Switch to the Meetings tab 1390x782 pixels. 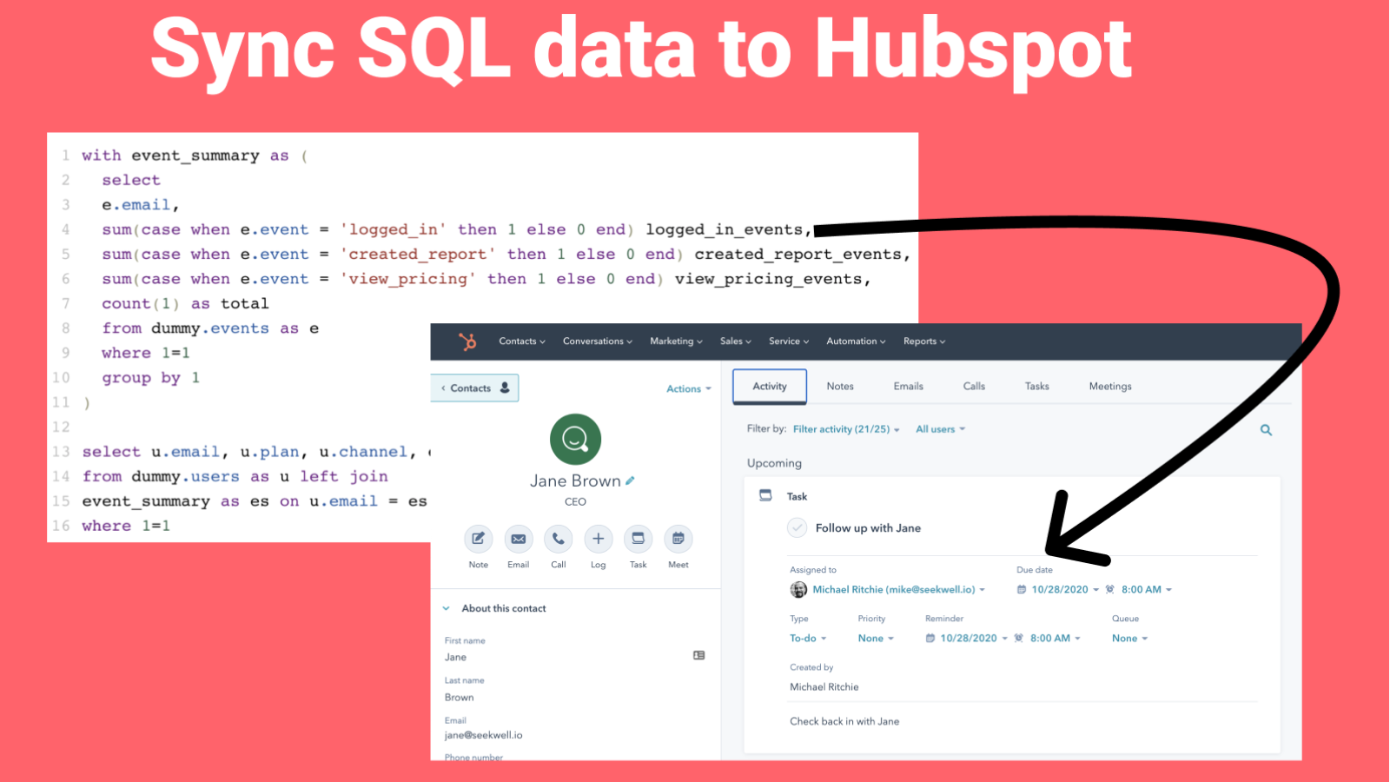(x=1110, y=387)
